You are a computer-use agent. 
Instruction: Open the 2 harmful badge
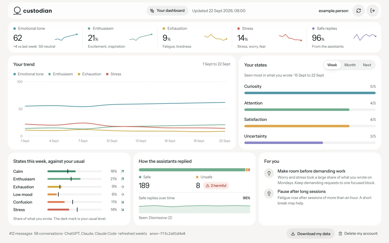point(216,186)
